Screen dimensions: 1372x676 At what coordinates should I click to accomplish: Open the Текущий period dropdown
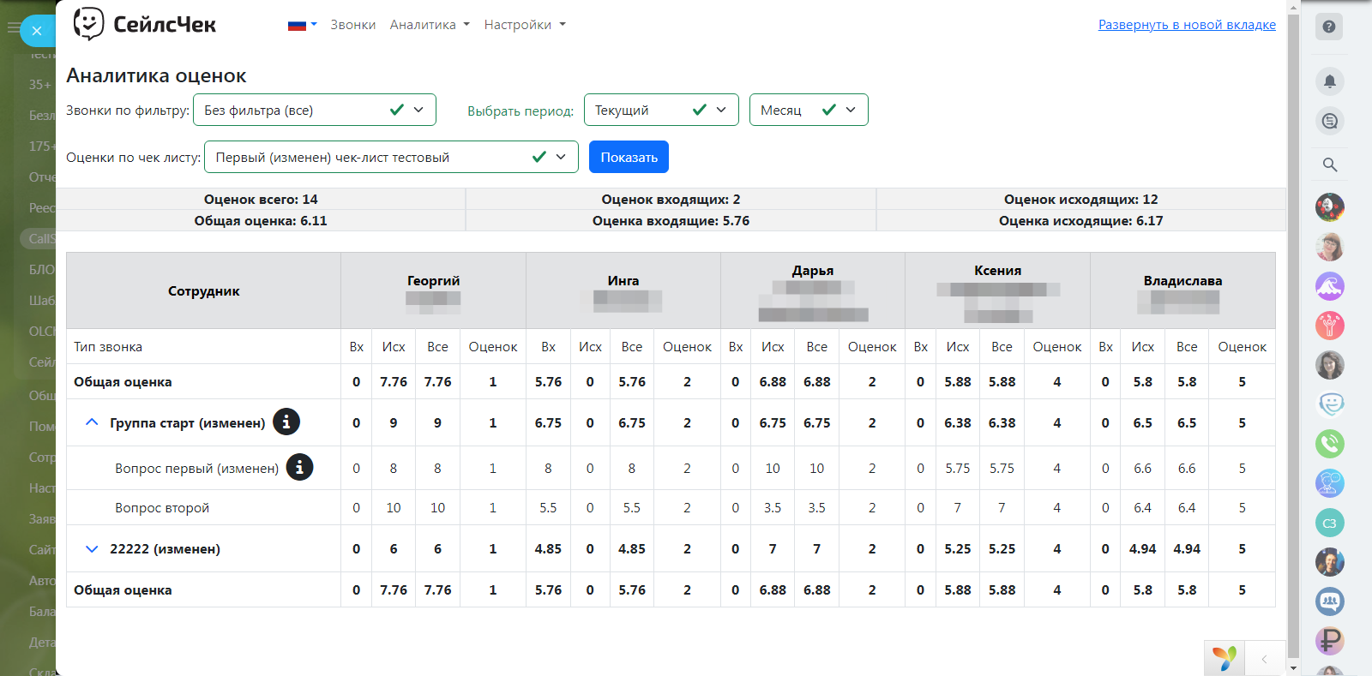(x=660, y=110)
